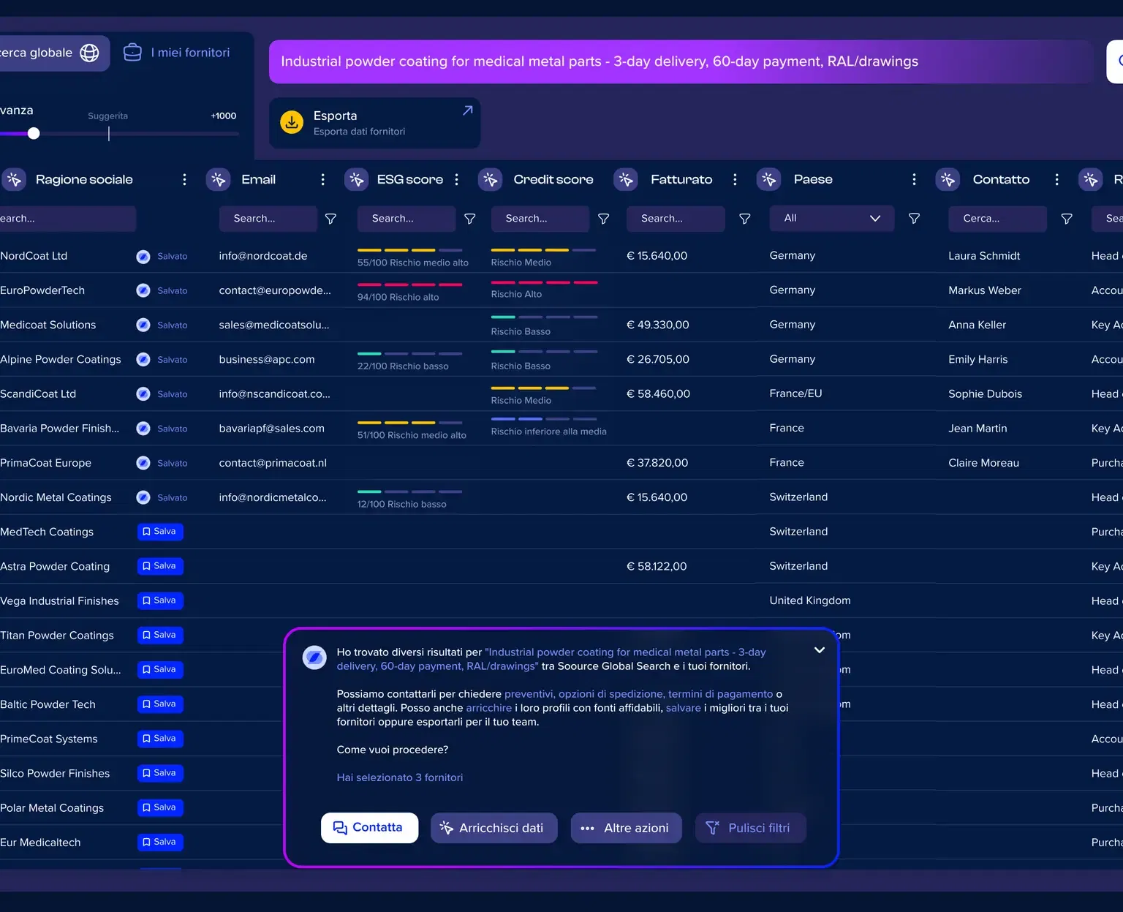Click the AI sparkle icon on ESG score column
1123x912 pixels.
tap(356, 179)
